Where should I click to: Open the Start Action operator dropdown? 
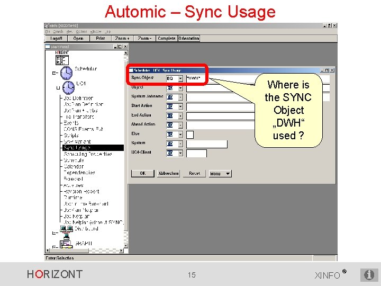point(180,106)
